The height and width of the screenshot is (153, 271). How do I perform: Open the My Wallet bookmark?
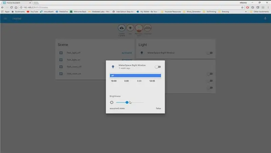click(147, 12)
